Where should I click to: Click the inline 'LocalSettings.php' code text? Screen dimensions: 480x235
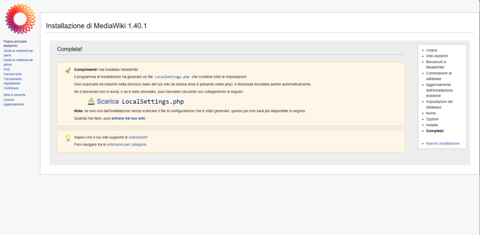click(x=172, y=77)
